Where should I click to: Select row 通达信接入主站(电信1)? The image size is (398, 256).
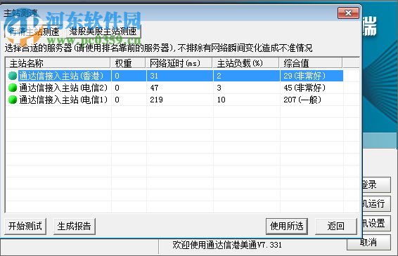pyautogui.click(x=174, y=100)
